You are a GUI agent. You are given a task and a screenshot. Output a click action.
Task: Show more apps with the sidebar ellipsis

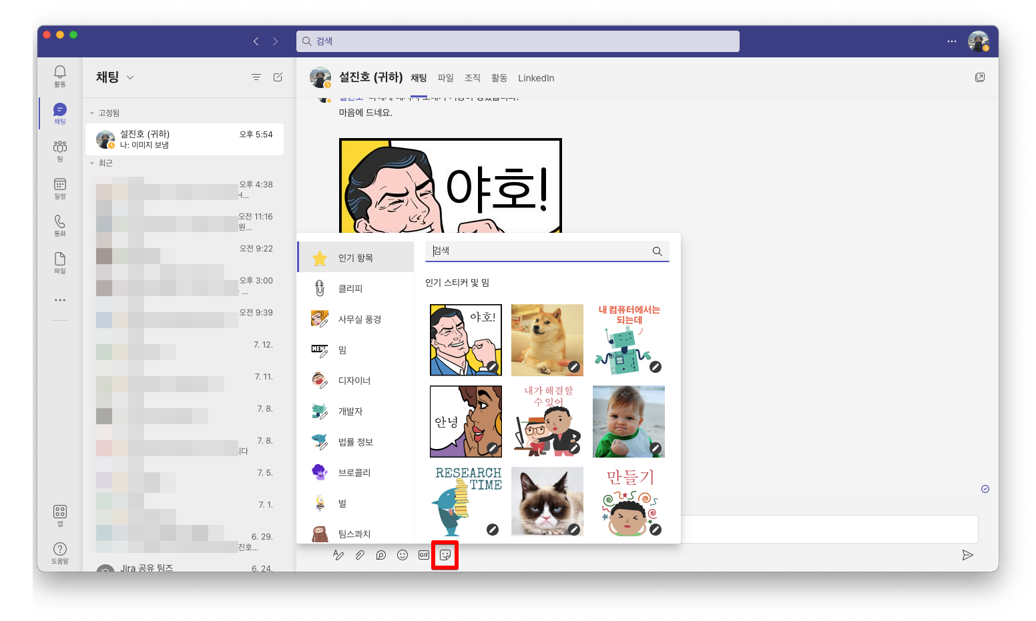tap(60, 300)
